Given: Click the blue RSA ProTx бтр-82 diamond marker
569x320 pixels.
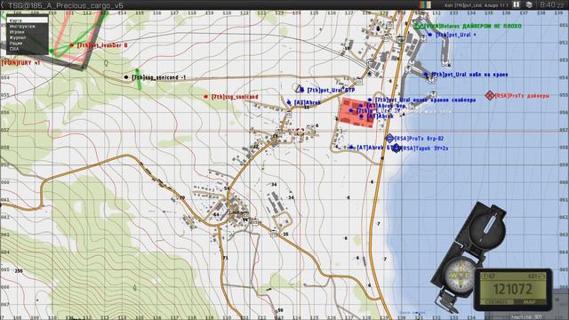Looking at the screenshot, I should [389, 138].
